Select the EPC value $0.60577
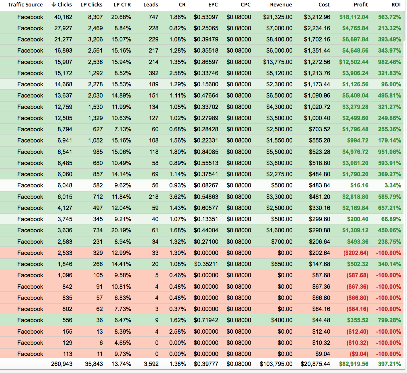Image resolution: width=407 pixels, height=373 pixels. [x=206, y=208]
